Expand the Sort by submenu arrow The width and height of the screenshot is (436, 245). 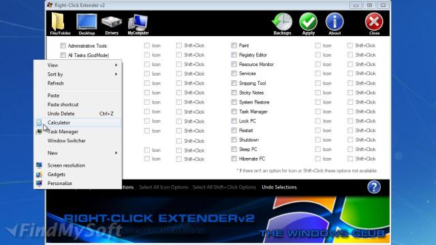pyautogui.click(x=116, y=74)
